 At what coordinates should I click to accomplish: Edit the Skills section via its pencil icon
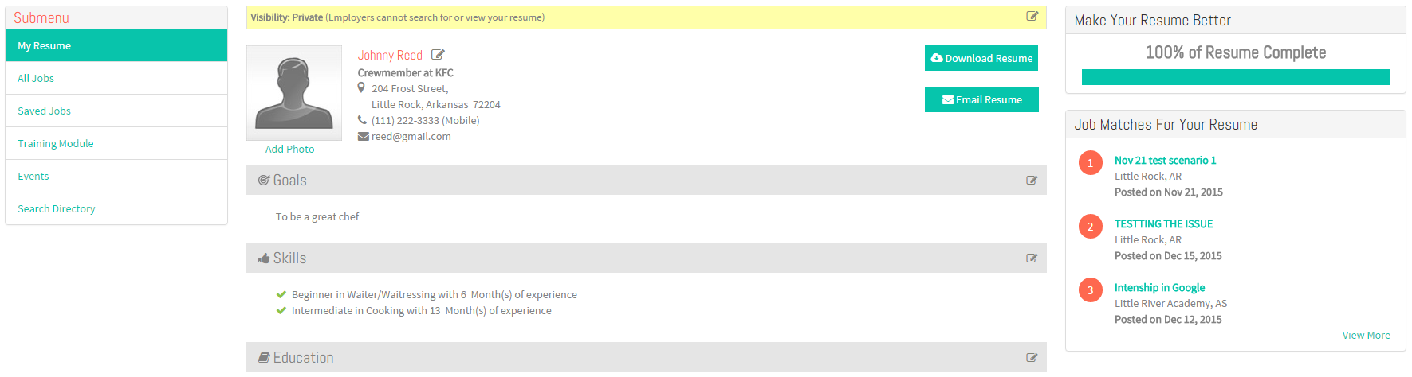1032,258
